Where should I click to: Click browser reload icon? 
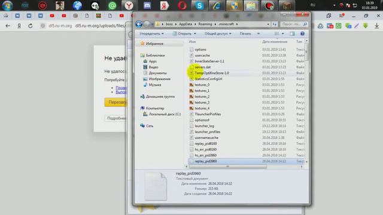click(31, 26)
